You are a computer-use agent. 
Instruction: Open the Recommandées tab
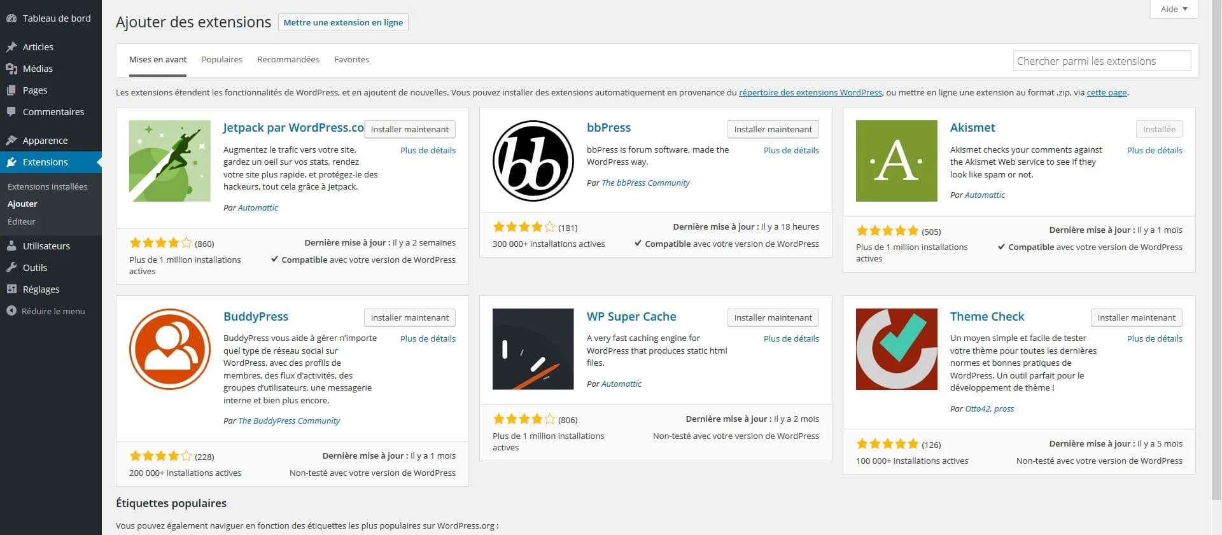(288, 60)
